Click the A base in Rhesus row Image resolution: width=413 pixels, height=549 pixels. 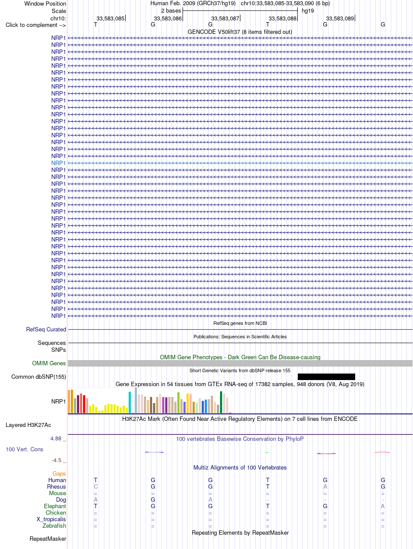click(x=325, y=486)
